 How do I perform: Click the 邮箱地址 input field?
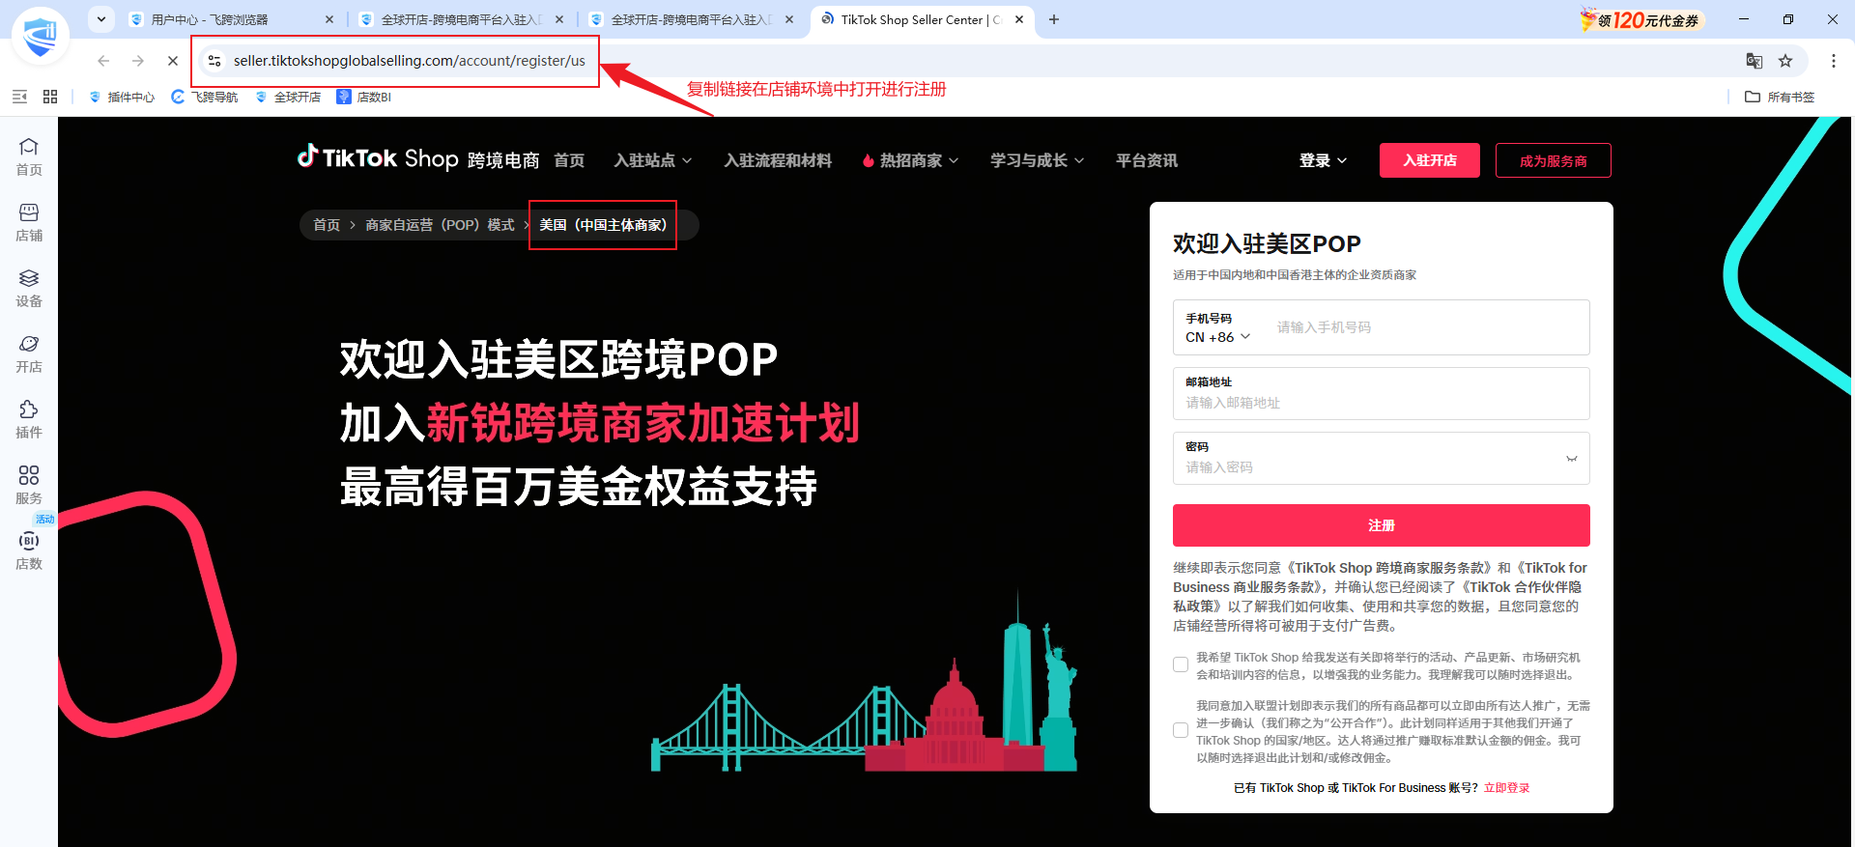click(x=1381, y=393)
